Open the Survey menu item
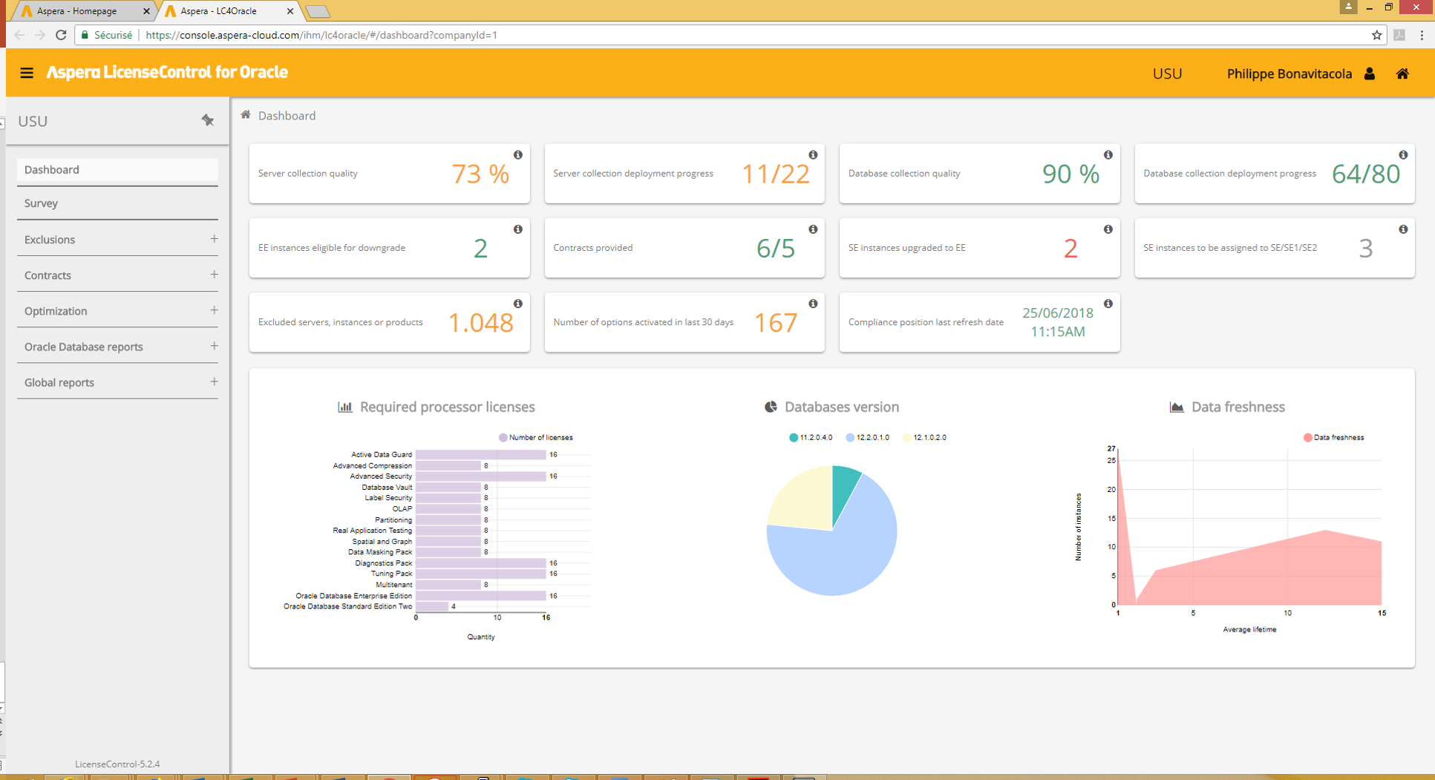 pyautogui.click(x=41, y=203)
